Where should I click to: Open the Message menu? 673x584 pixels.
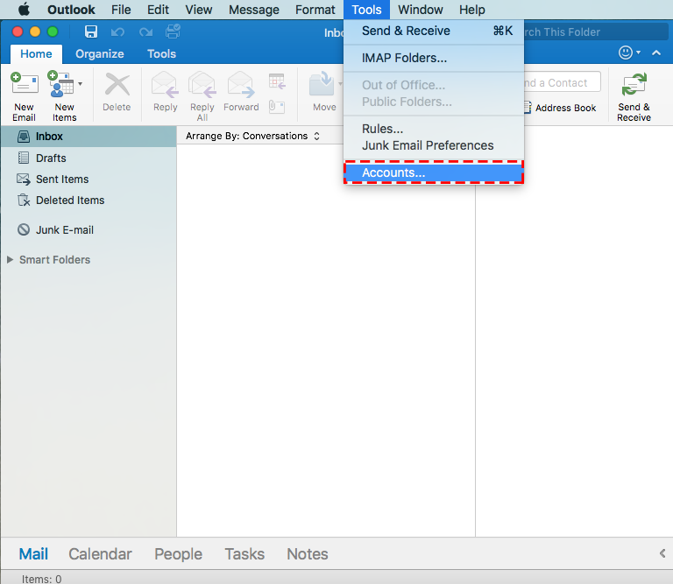(x=253, y=10)
